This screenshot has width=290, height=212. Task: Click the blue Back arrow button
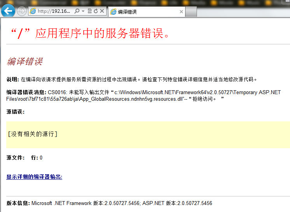click(8, 11)
